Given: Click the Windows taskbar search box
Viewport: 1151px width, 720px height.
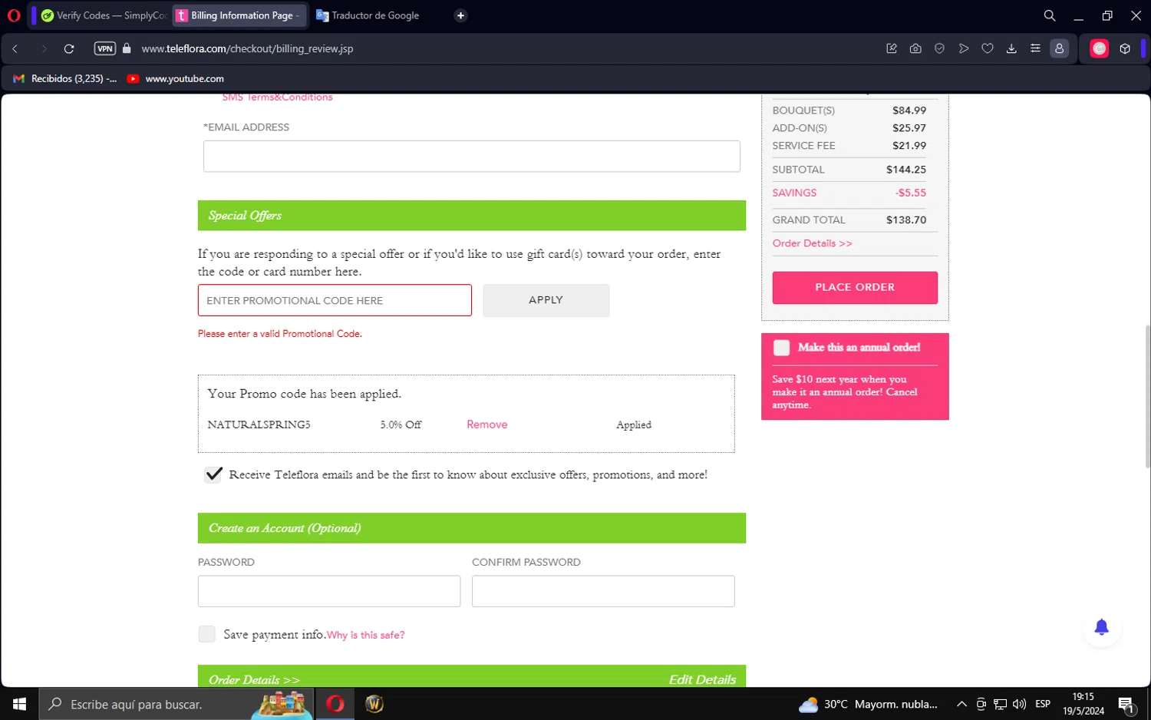Looking at the screenshot, I should click(176, 704).
